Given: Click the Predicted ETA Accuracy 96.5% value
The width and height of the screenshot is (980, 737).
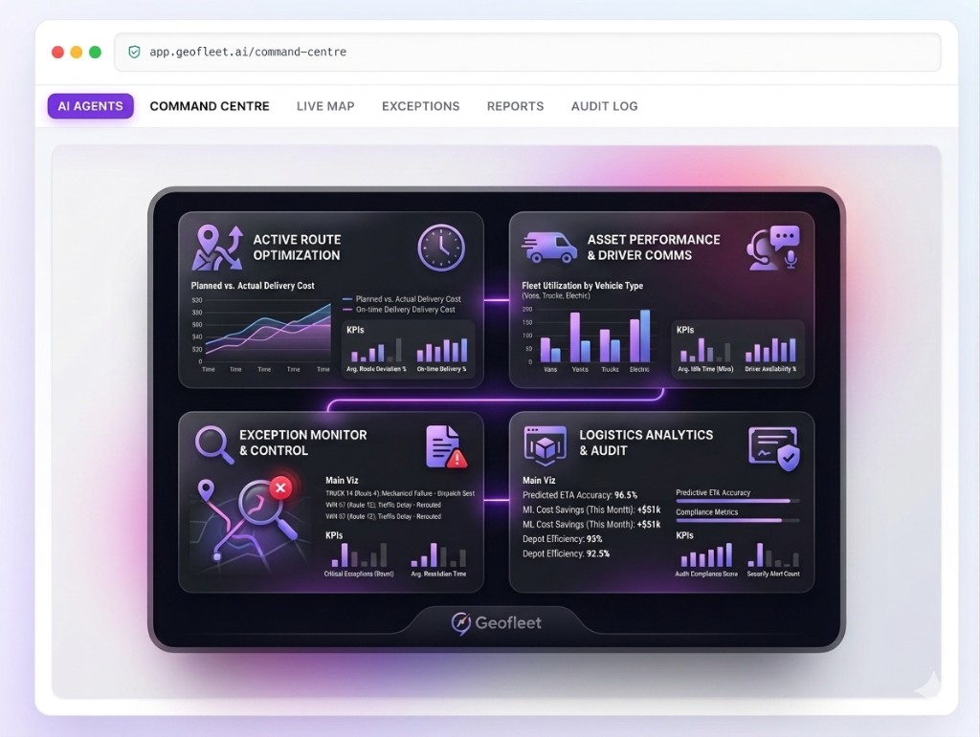Looking at the screenshot, I should click(625, 495).
